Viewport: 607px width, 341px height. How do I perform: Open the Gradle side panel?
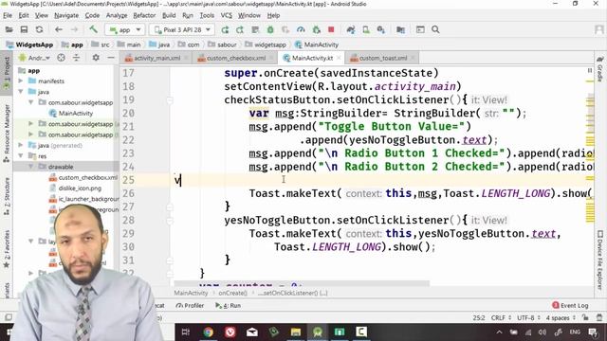[600, 69]
